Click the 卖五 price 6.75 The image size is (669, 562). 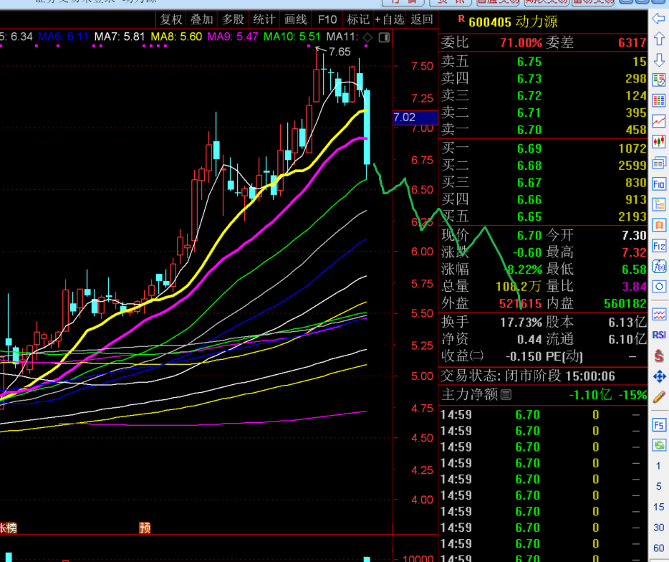[x=529, y=62]
